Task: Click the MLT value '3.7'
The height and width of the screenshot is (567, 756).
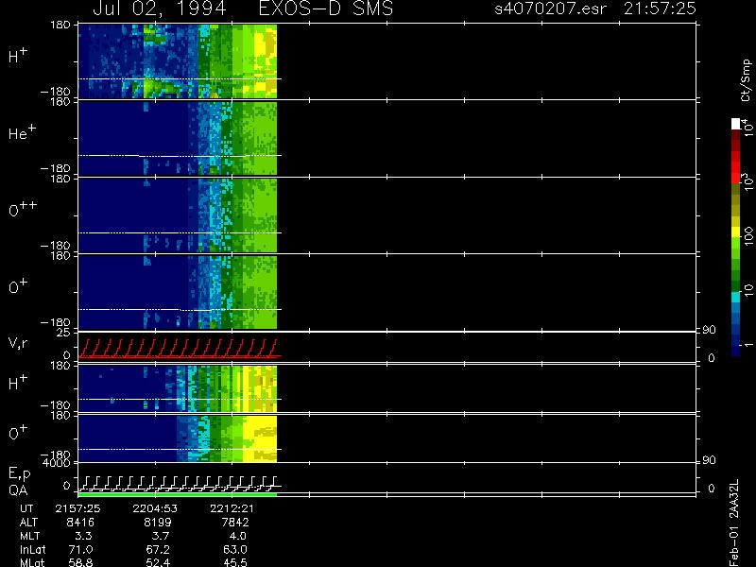Action: click(x=160, y=536)
